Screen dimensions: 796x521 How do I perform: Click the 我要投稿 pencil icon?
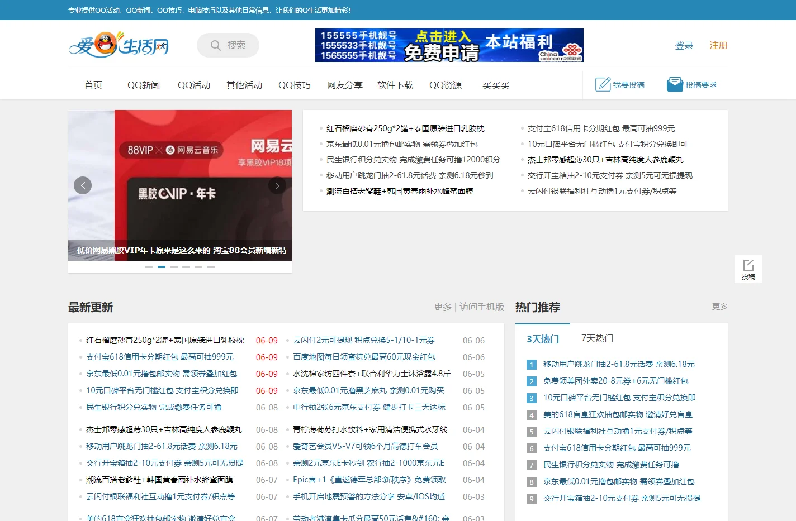tap(603, 85)
